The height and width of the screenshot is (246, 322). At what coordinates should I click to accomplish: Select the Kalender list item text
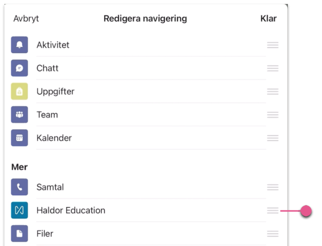[54, 138]
